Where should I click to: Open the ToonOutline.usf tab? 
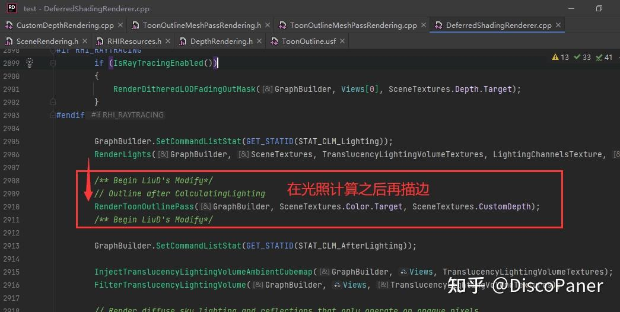[x=309, y=41]
